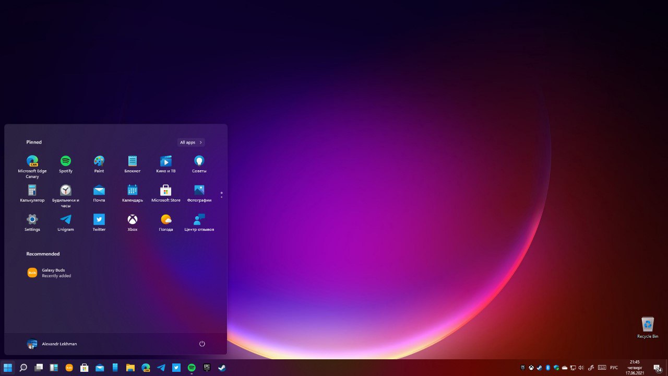This screenshot has height=376, width=668.
Task: Click Xbox icon in system tray
Action: point(531,368)
